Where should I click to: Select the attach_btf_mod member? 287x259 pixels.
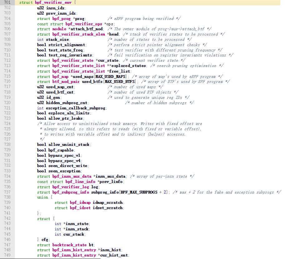tap(87, 29)
